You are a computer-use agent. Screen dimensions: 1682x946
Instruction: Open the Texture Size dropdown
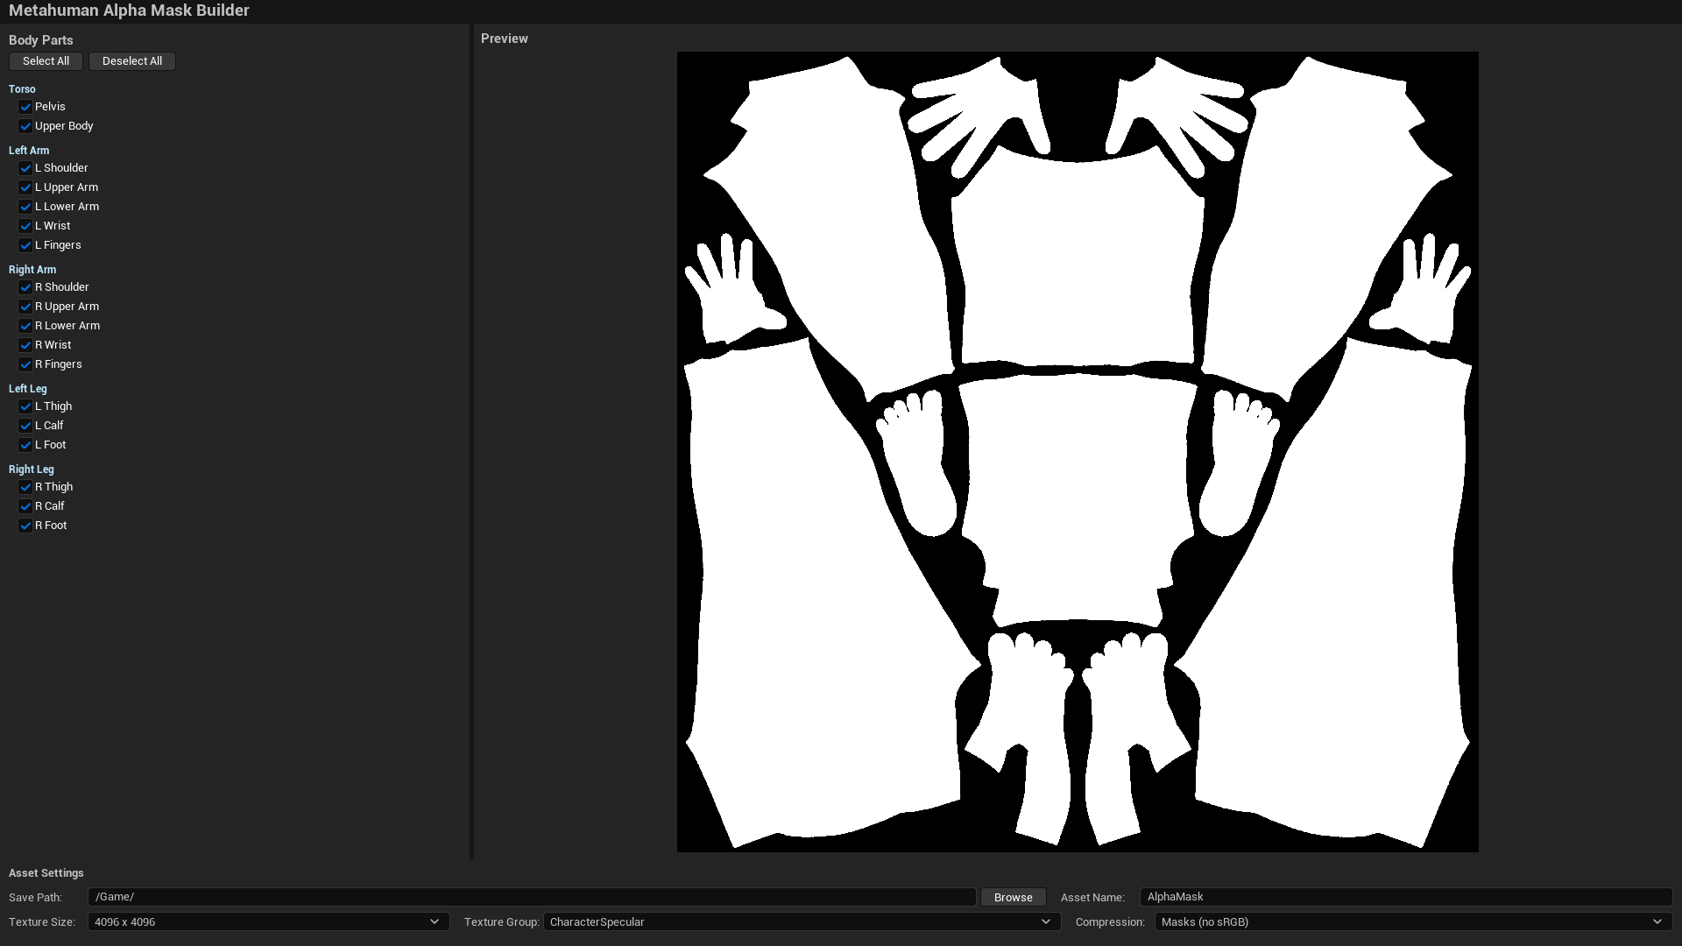[268, 921]
